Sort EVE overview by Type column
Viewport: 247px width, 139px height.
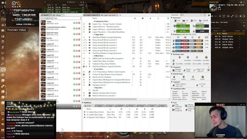coord(224,31)
